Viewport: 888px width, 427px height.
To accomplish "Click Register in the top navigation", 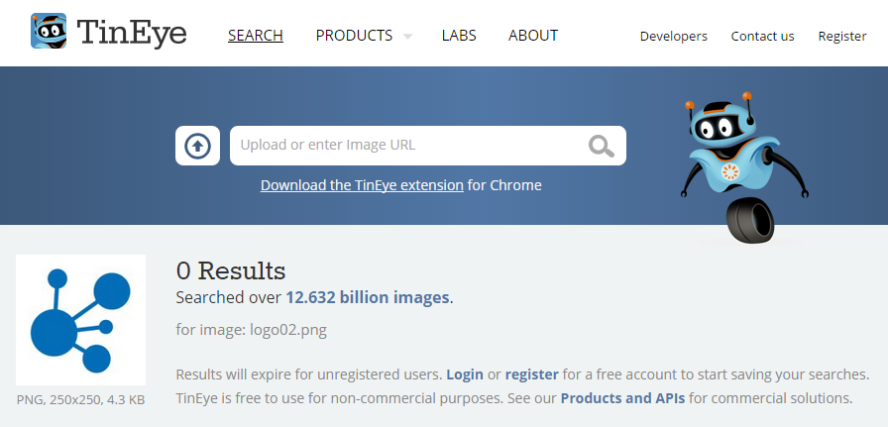I will tap(841, 37).
